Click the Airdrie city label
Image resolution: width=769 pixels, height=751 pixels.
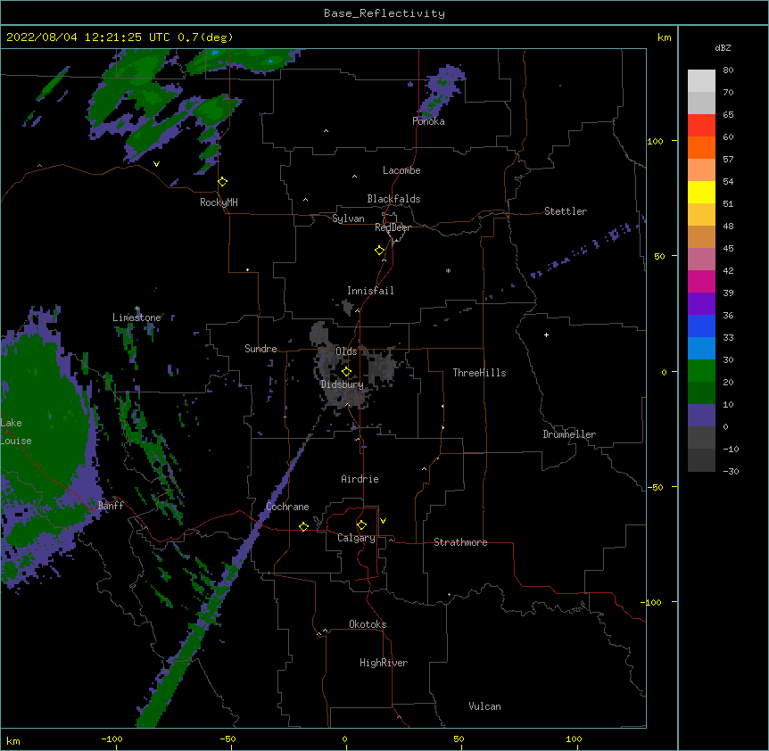click(360, 479)
